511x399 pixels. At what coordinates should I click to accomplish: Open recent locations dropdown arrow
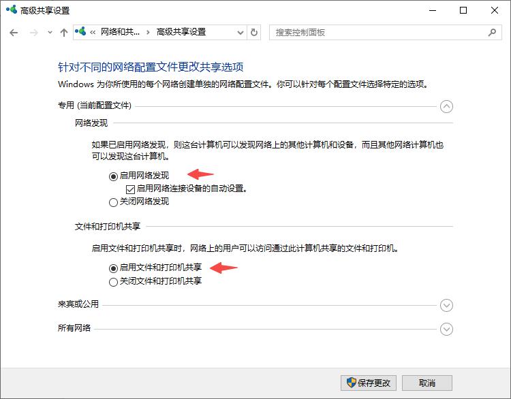pyautogui.click(x=50, y=33)
